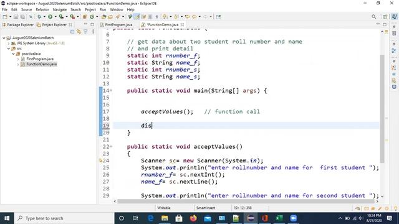This screenshot has height=224, width=399.
Task: Click the Project Explorer filter icon
Action: (85, 32)
